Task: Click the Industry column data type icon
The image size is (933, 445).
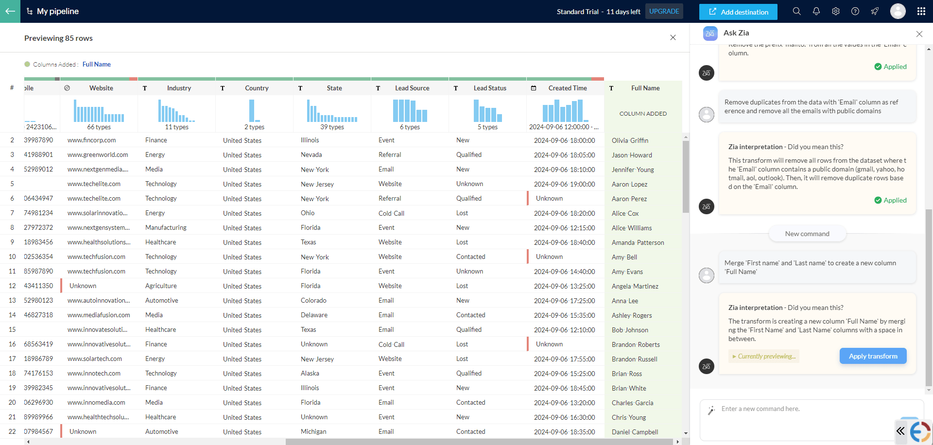Action: coord(145,88)
